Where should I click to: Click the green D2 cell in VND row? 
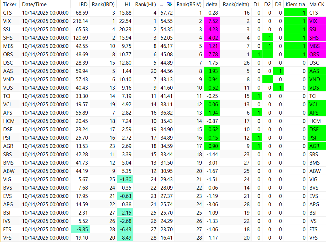pyautogui.click(x=268, y=80)
